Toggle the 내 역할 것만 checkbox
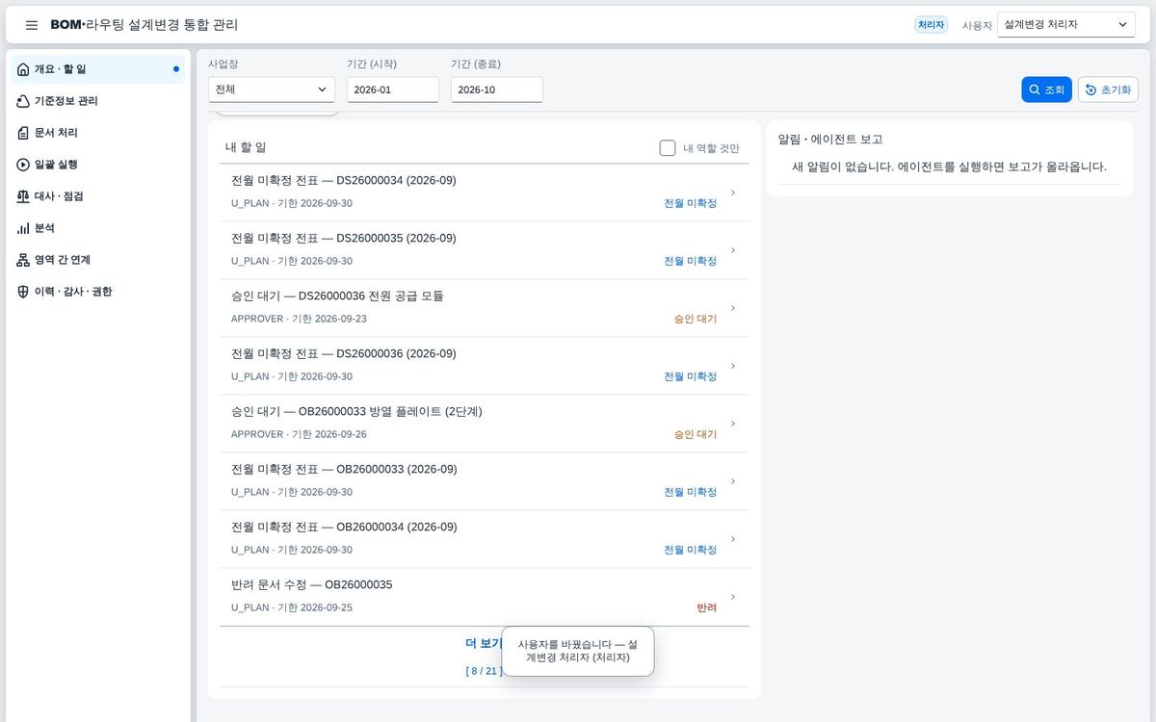This screenshot has height=722, width=1156. click(668, 147)
